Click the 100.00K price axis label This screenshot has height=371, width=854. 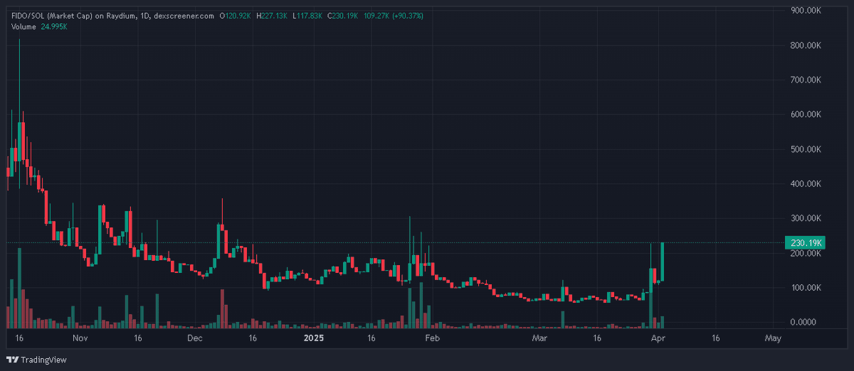coord(807,288)
